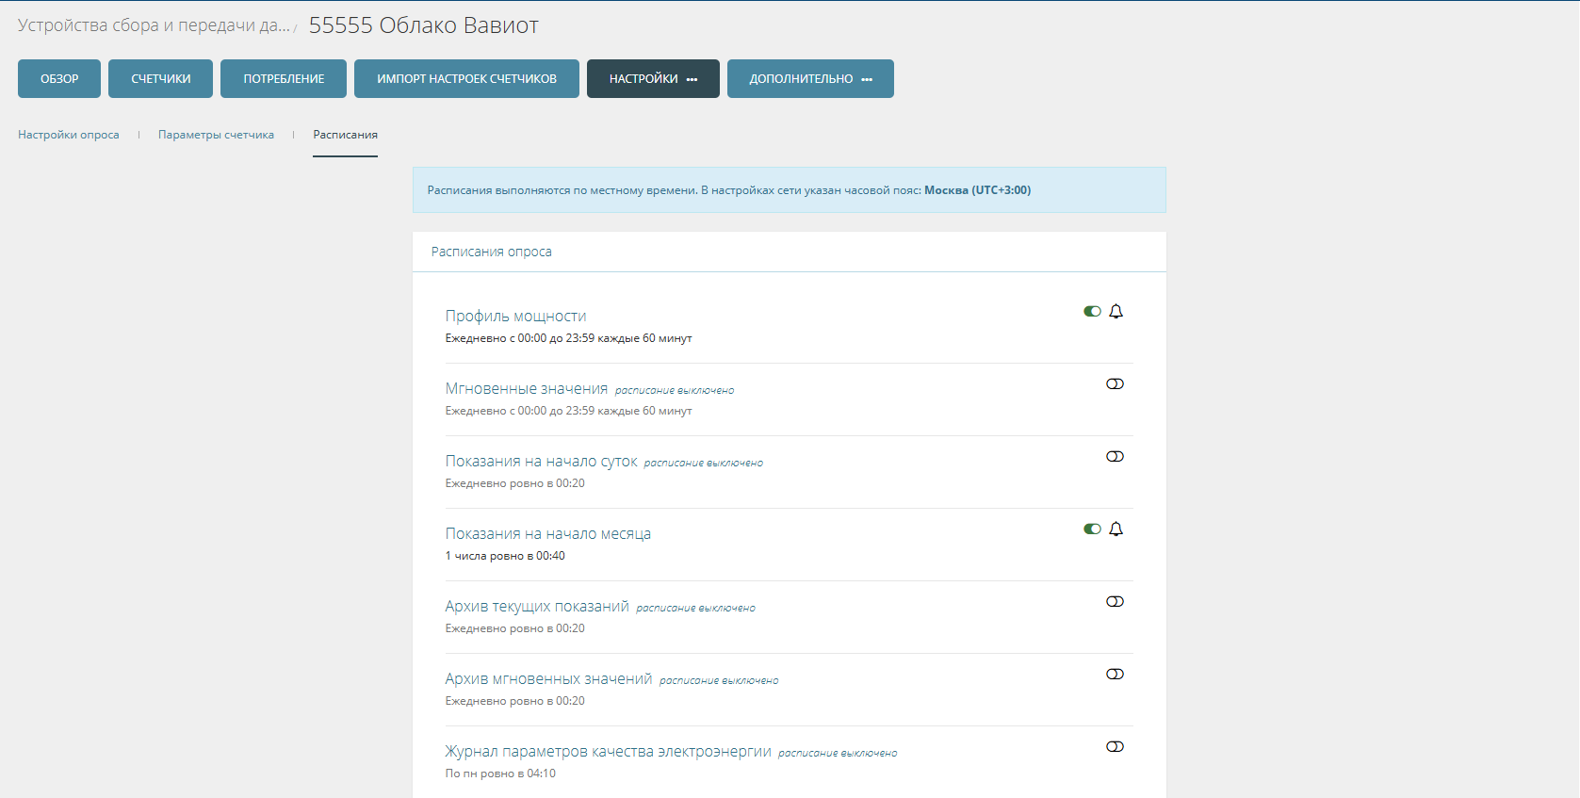Enable the Мгновенные значения schedule toggle
Screen dimensions: 1580x798
point(1115,384)
